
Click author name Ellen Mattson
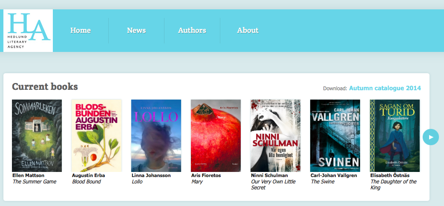click(28, 175)
